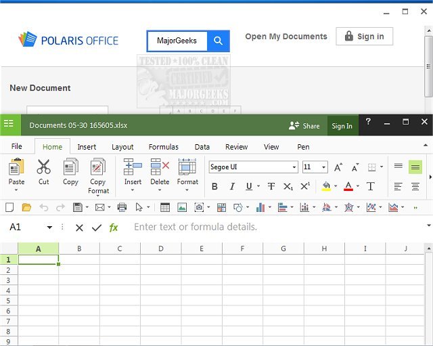433x346 pixels.
Task: Click the fx insert function icon
Action: click(x=114, y=228)
